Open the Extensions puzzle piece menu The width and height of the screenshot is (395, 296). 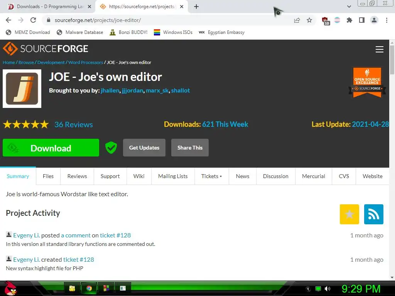point(349,20)
